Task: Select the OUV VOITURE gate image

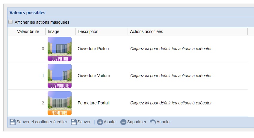Action: 60,76
